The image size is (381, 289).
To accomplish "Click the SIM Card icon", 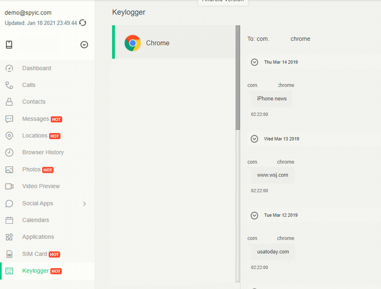I will [x=9, y=254].
